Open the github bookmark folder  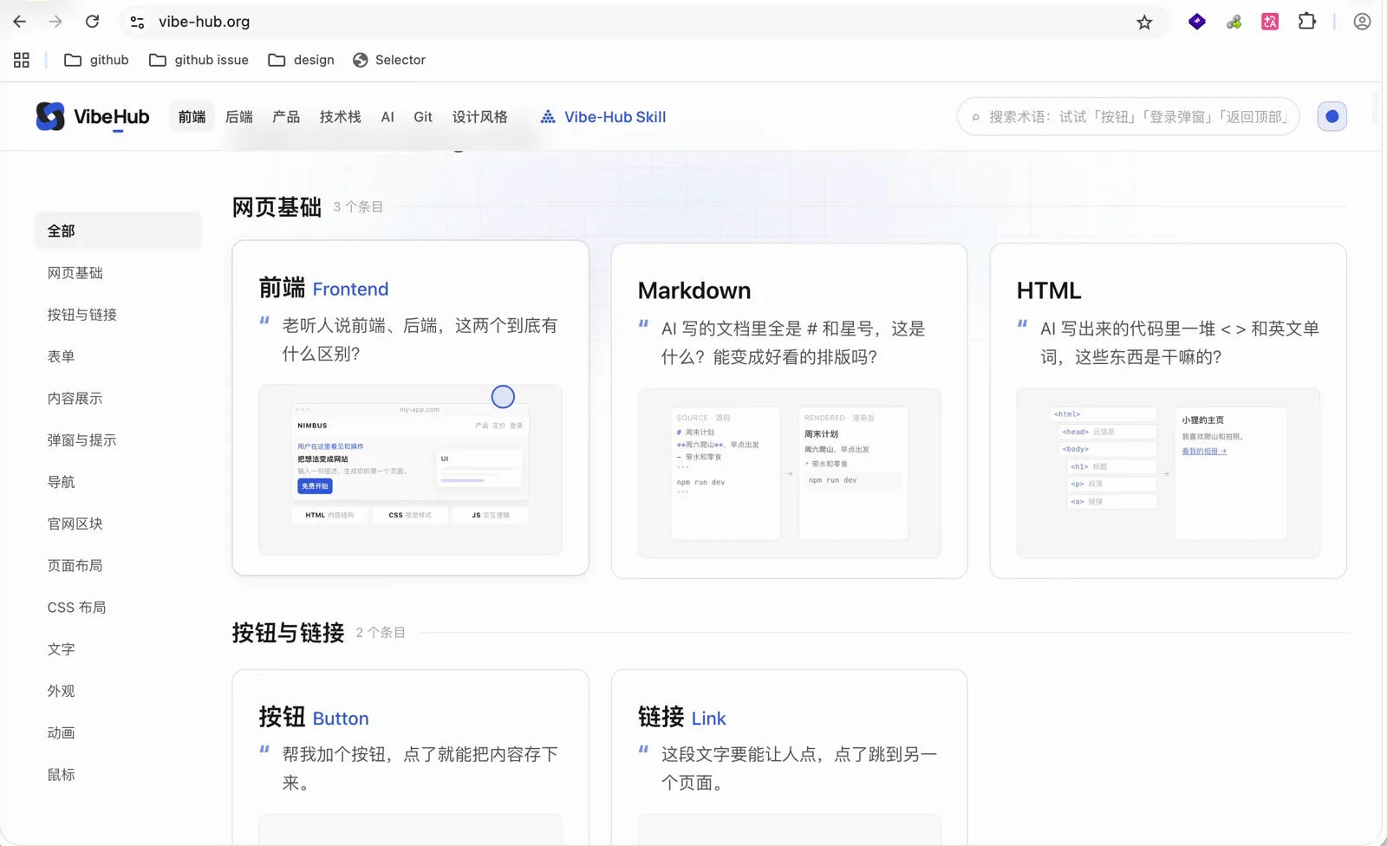pyautogui.click(x=96, y=60)
